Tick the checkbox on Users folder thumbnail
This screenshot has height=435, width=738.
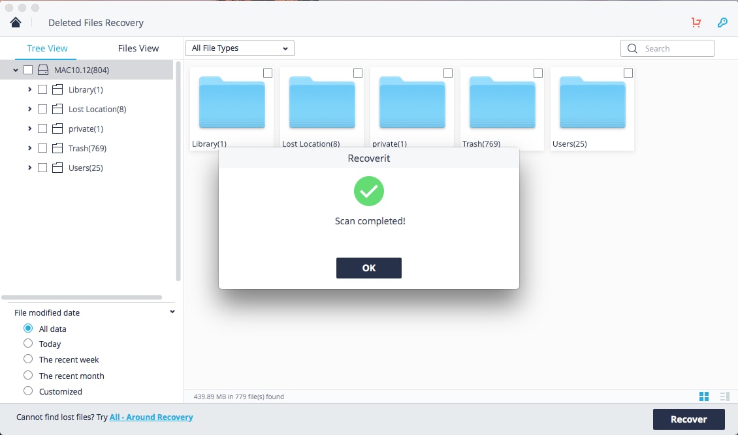pos(628,73)
